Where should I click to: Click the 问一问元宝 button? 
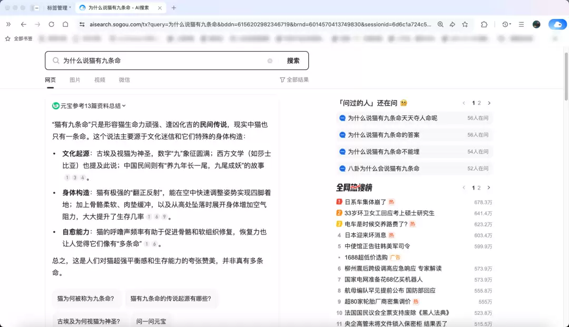coord(151,321)
